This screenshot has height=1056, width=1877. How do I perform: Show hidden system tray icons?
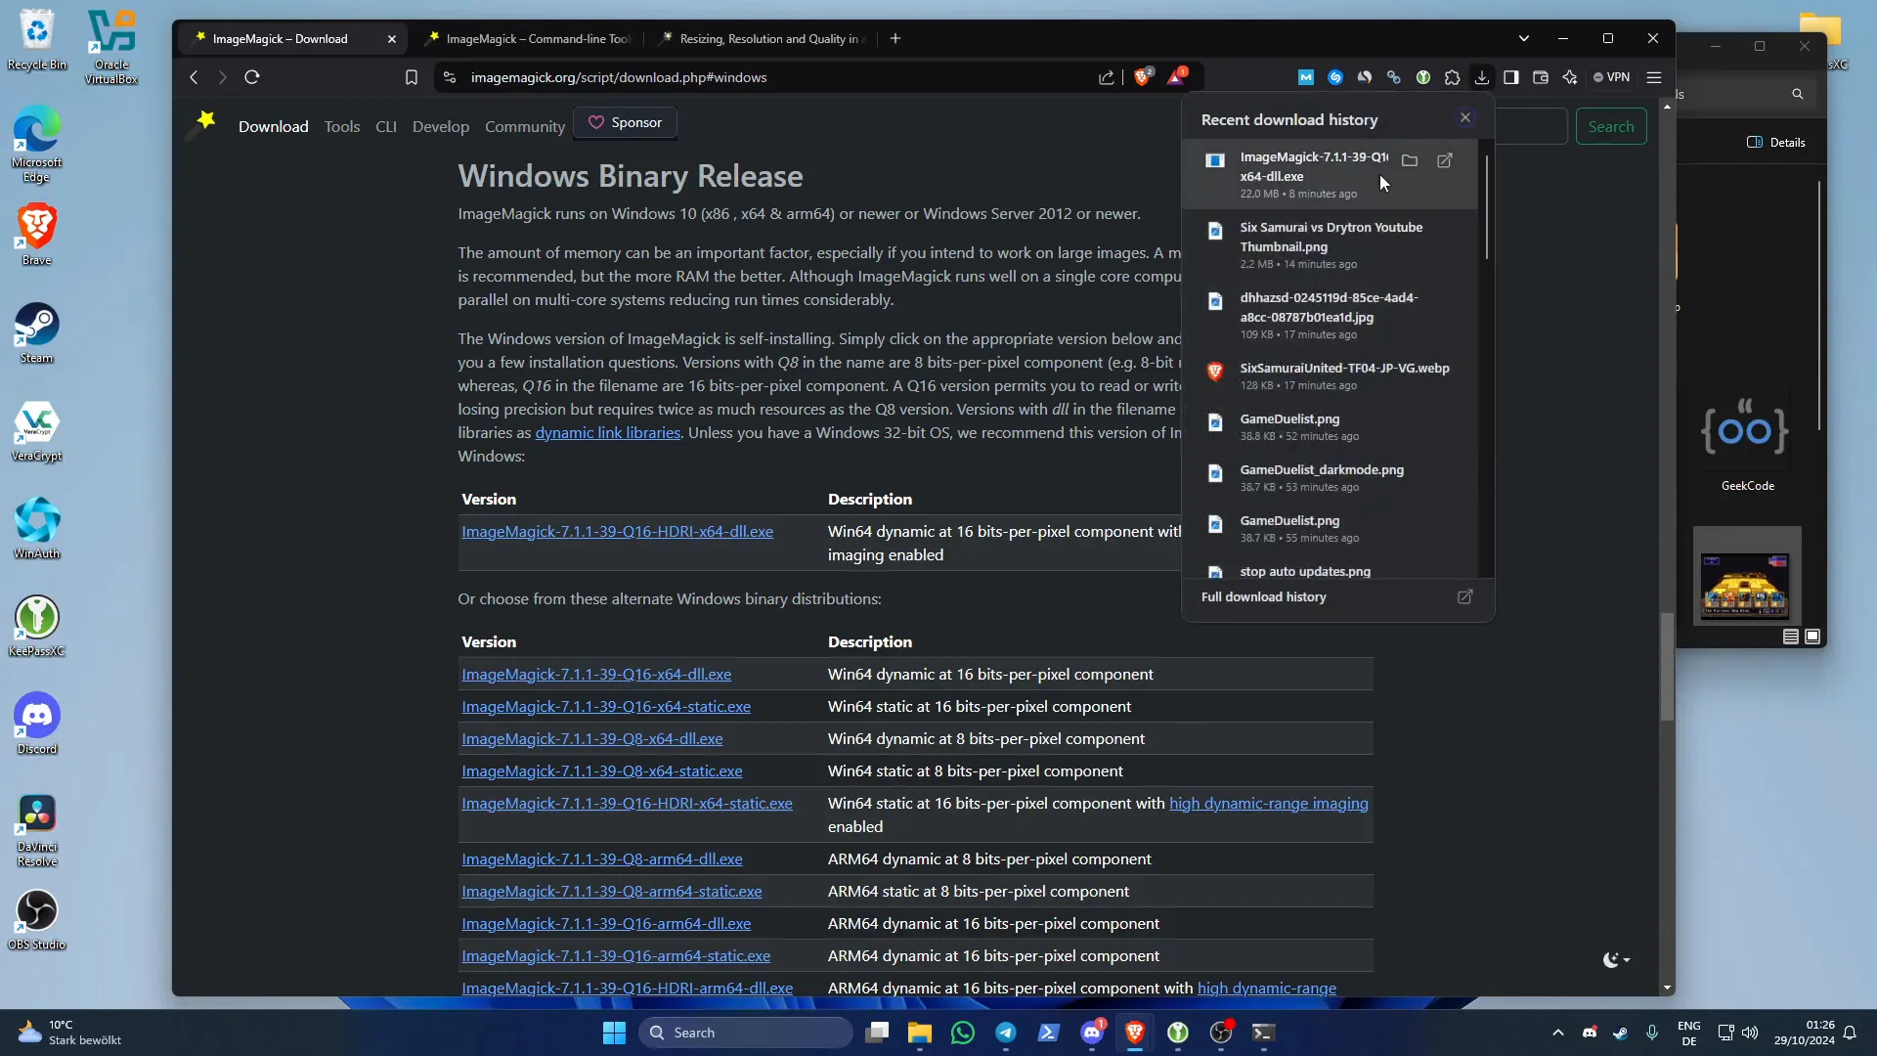click(1558, 1033)
